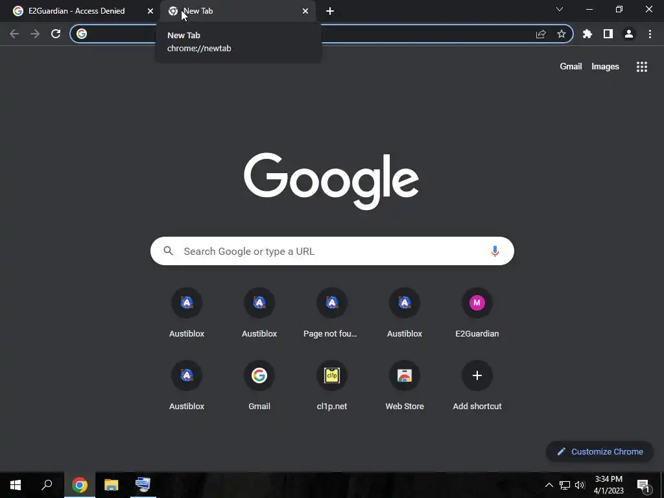This screenshot has width=664, height=498.
Task: Open the computer app icon beside File Explorer
Action: pos(143,485)
